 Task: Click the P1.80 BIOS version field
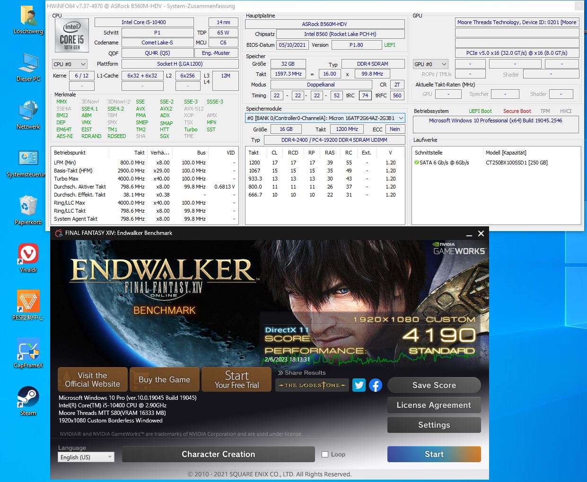(x=356, y=45)
